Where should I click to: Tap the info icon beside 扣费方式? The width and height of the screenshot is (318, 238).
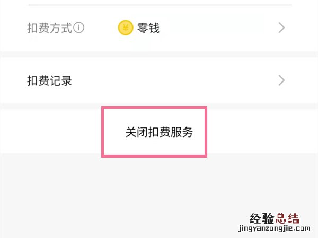[x=79, y=28]
